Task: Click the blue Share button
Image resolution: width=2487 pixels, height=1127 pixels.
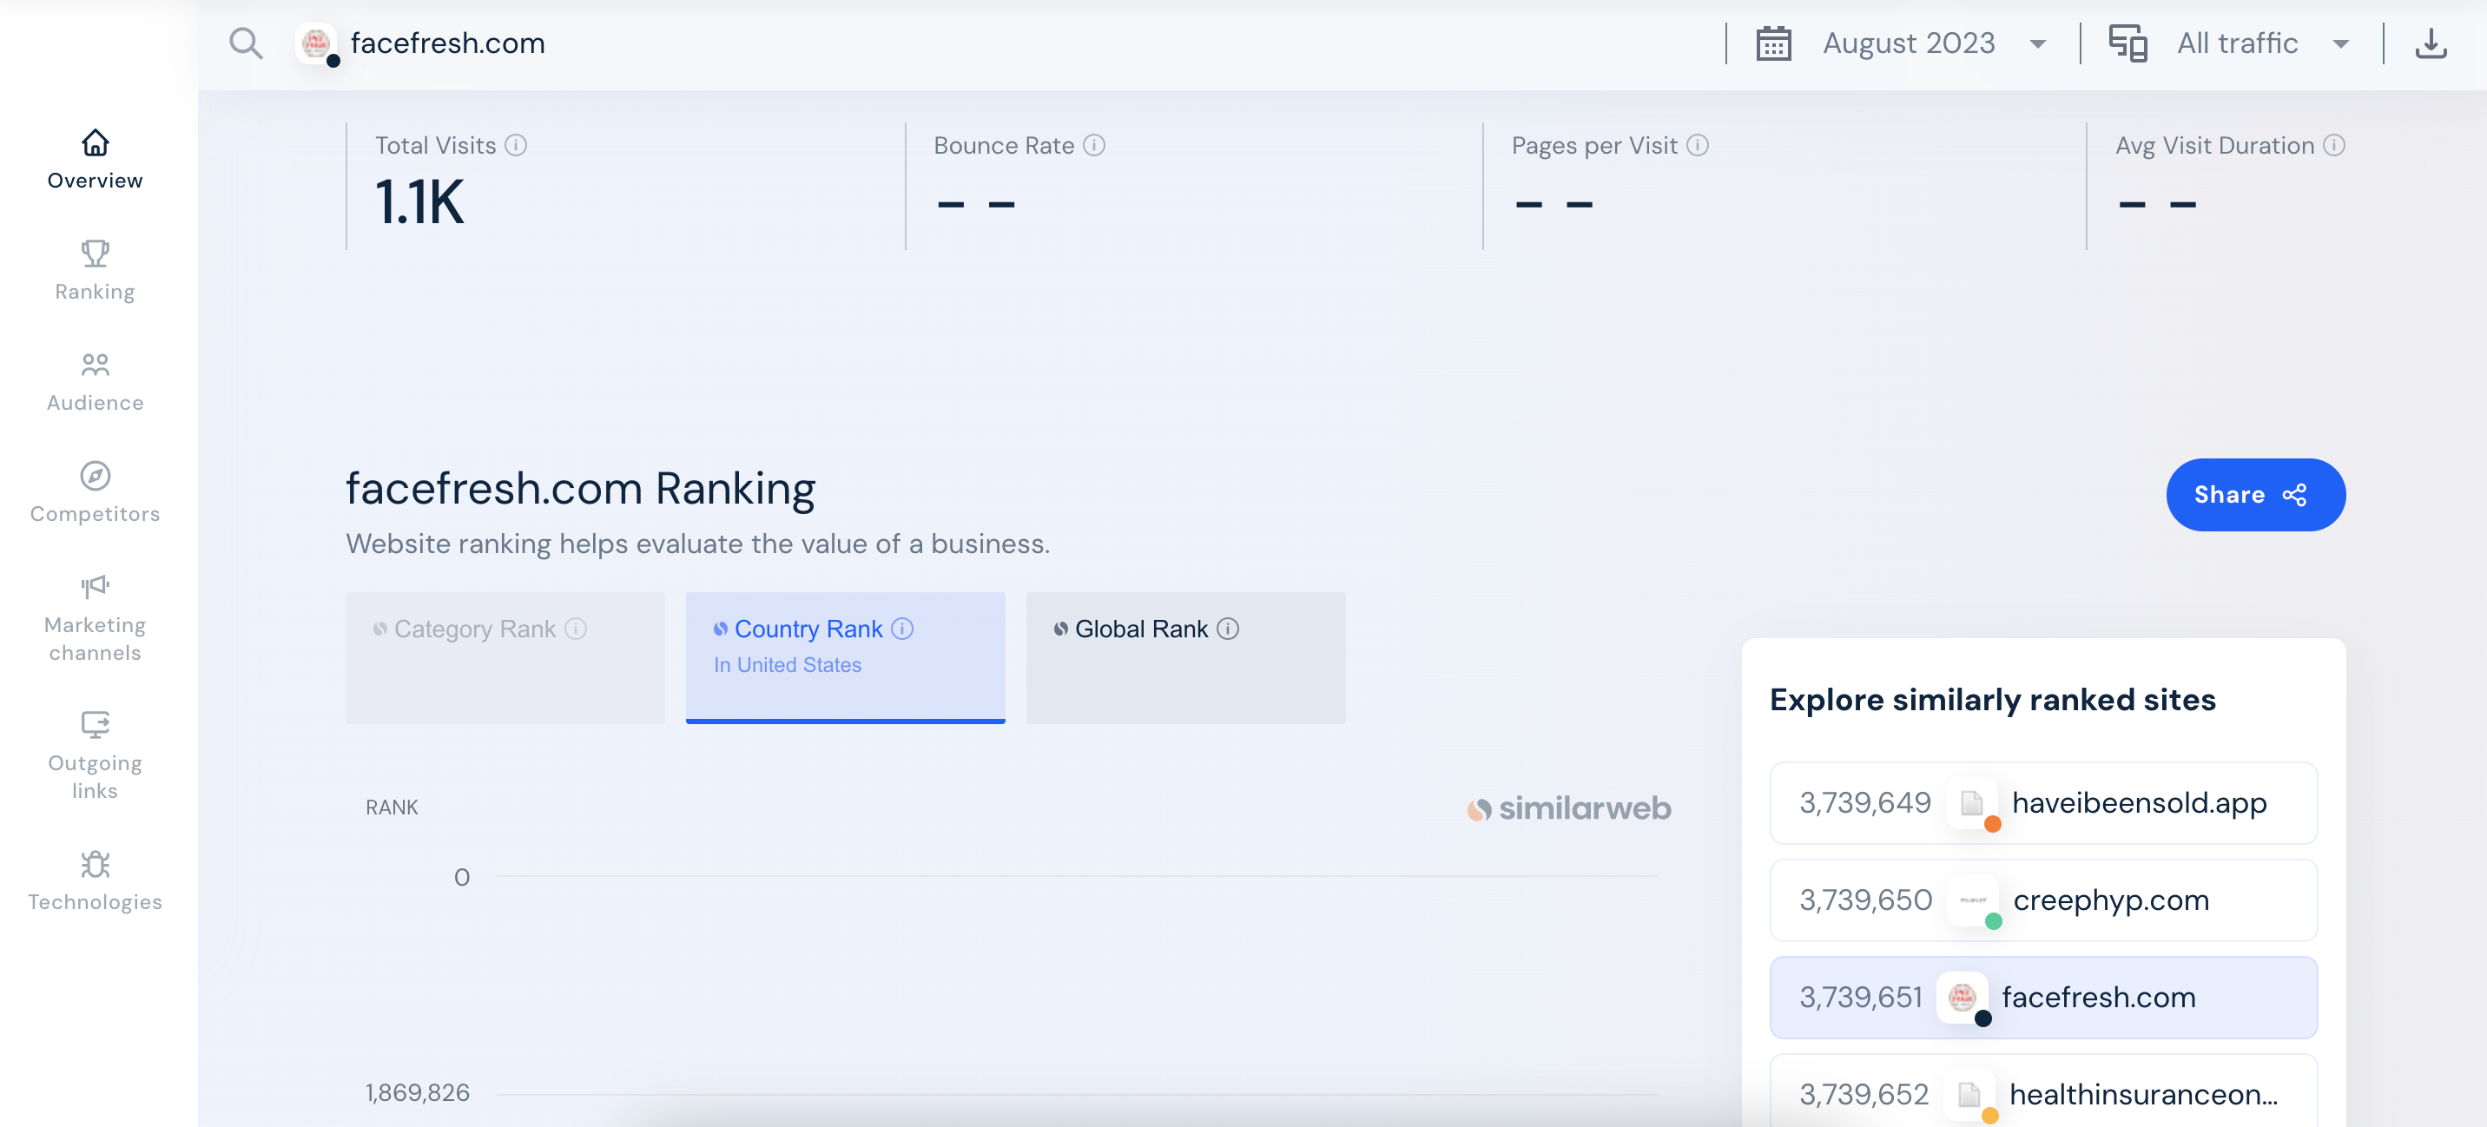Action: click(2254, 494)
